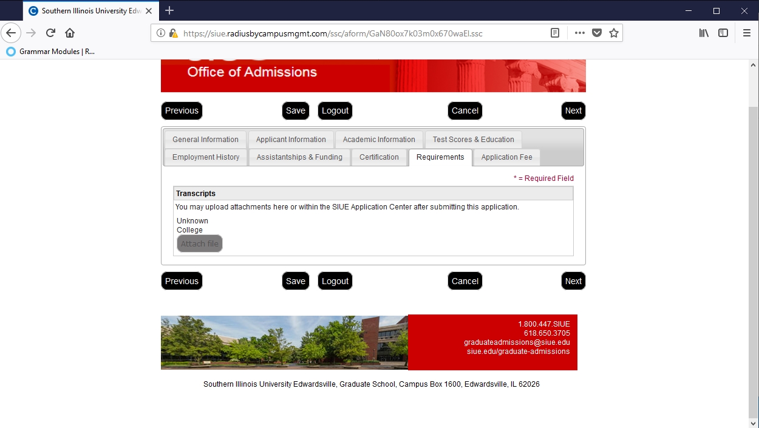Show sidebars icon in toolbar
The width and height of the screenshot is (759, 428).
(x=723, y=33)
